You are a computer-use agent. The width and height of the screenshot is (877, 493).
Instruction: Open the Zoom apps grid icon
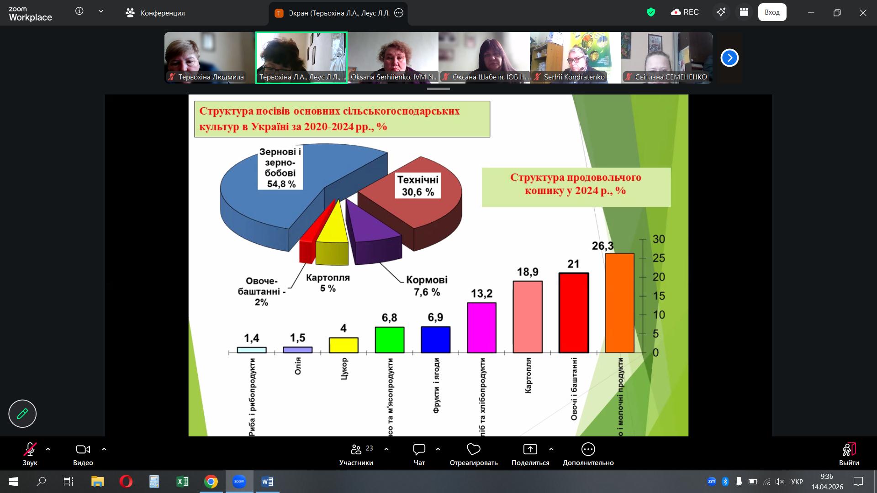[x=744, y=12]
